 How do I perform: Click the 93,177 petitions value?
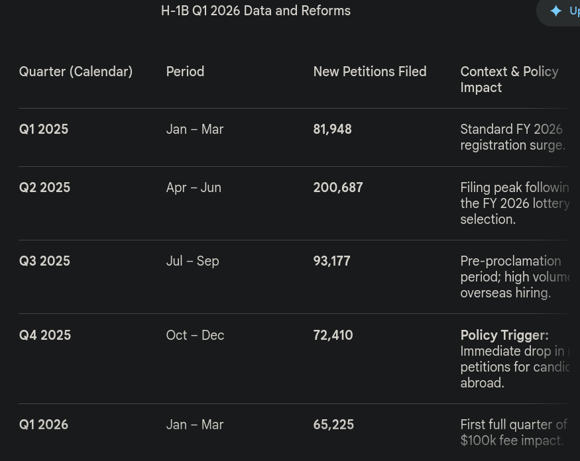(331, 262)
